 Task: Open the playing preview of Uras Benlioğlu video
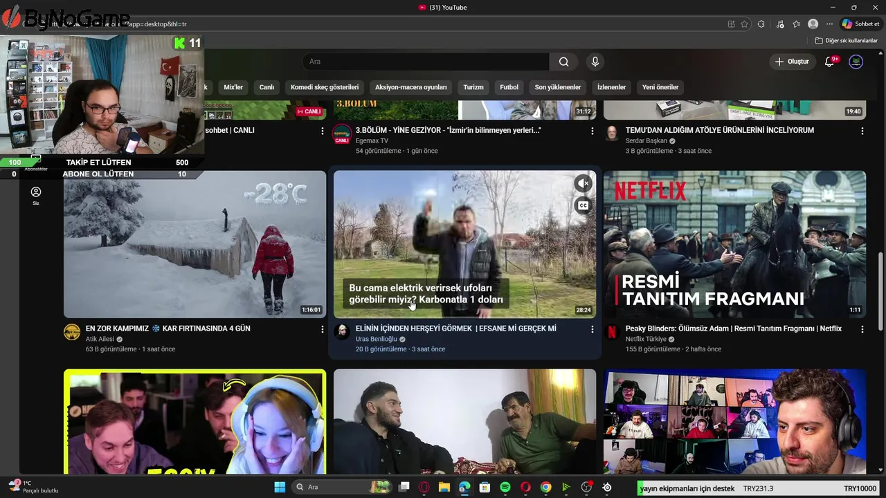pyautogui.click(x=464, y=244)
